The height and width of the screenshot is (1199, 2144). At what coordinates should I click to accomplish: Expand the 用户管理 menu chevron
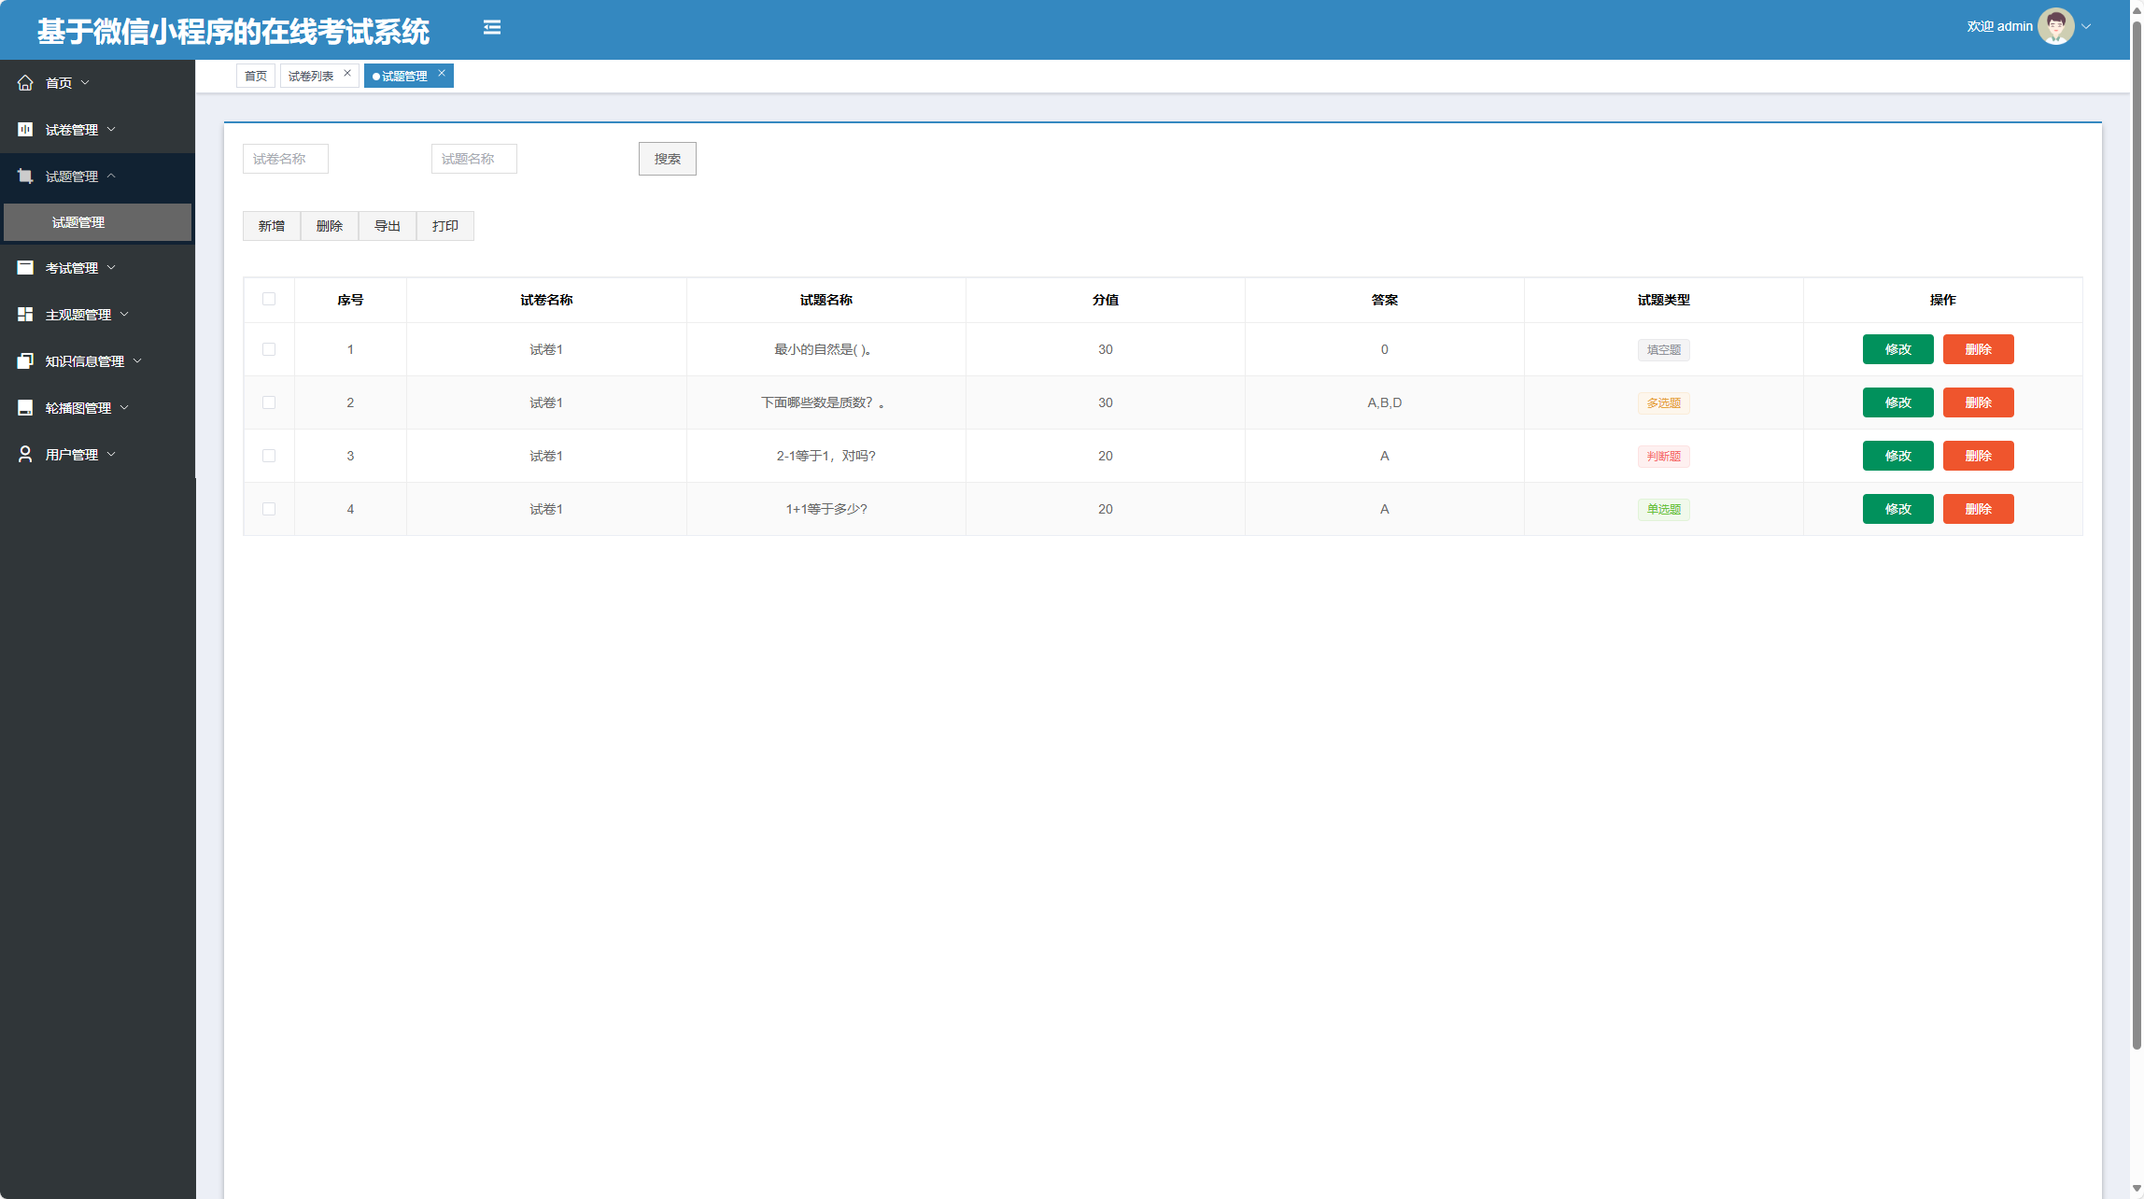[x=111, y=454]
